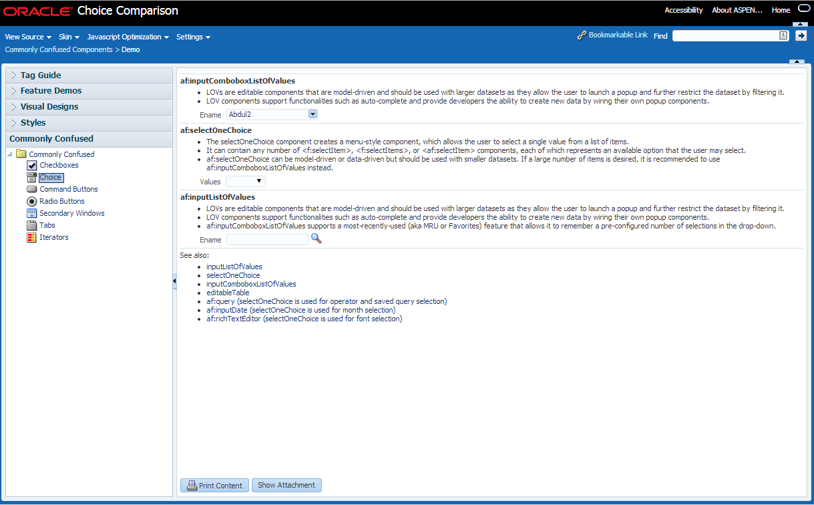Viewport: 814px width, 505px height.
Task: Expand the Styles accordion panel
Action: 13,123
